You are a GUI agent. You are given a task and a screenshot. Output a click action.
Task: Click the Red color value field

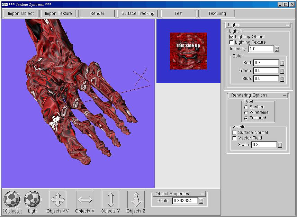266,63
